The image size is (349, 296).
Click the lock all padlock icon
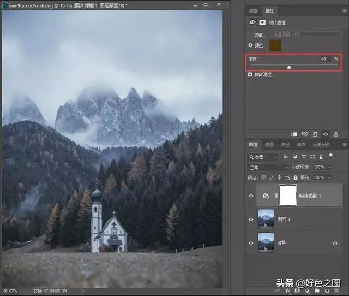pyautogui.click(x=295, y=177)
